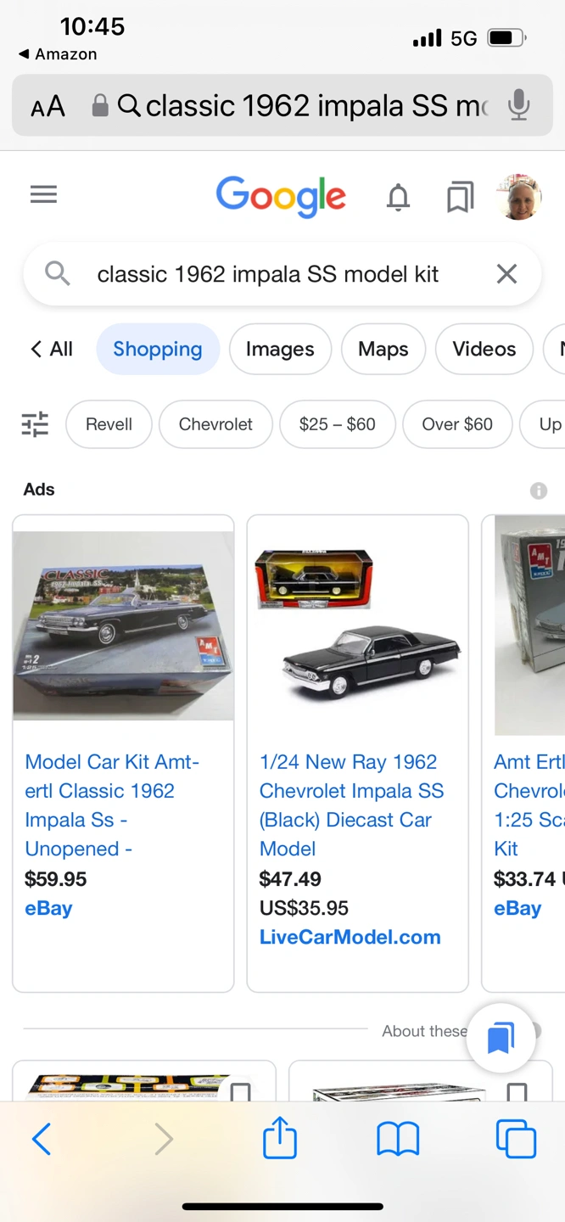This screenshot has height=1222, width=565.
Task: Switch to the Videos tab
Action: tap(484, 349)
